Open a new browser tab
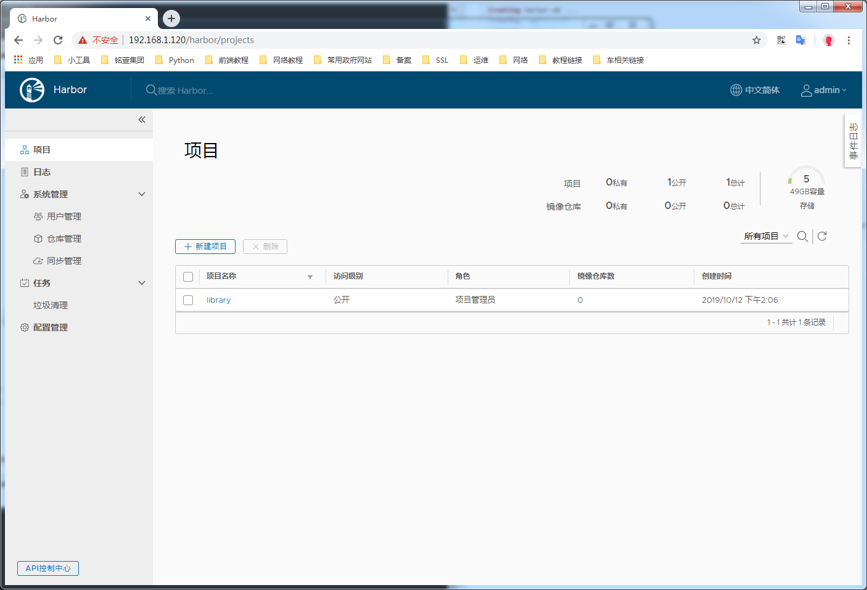This screenshot has width=867, height=590. 171,18
